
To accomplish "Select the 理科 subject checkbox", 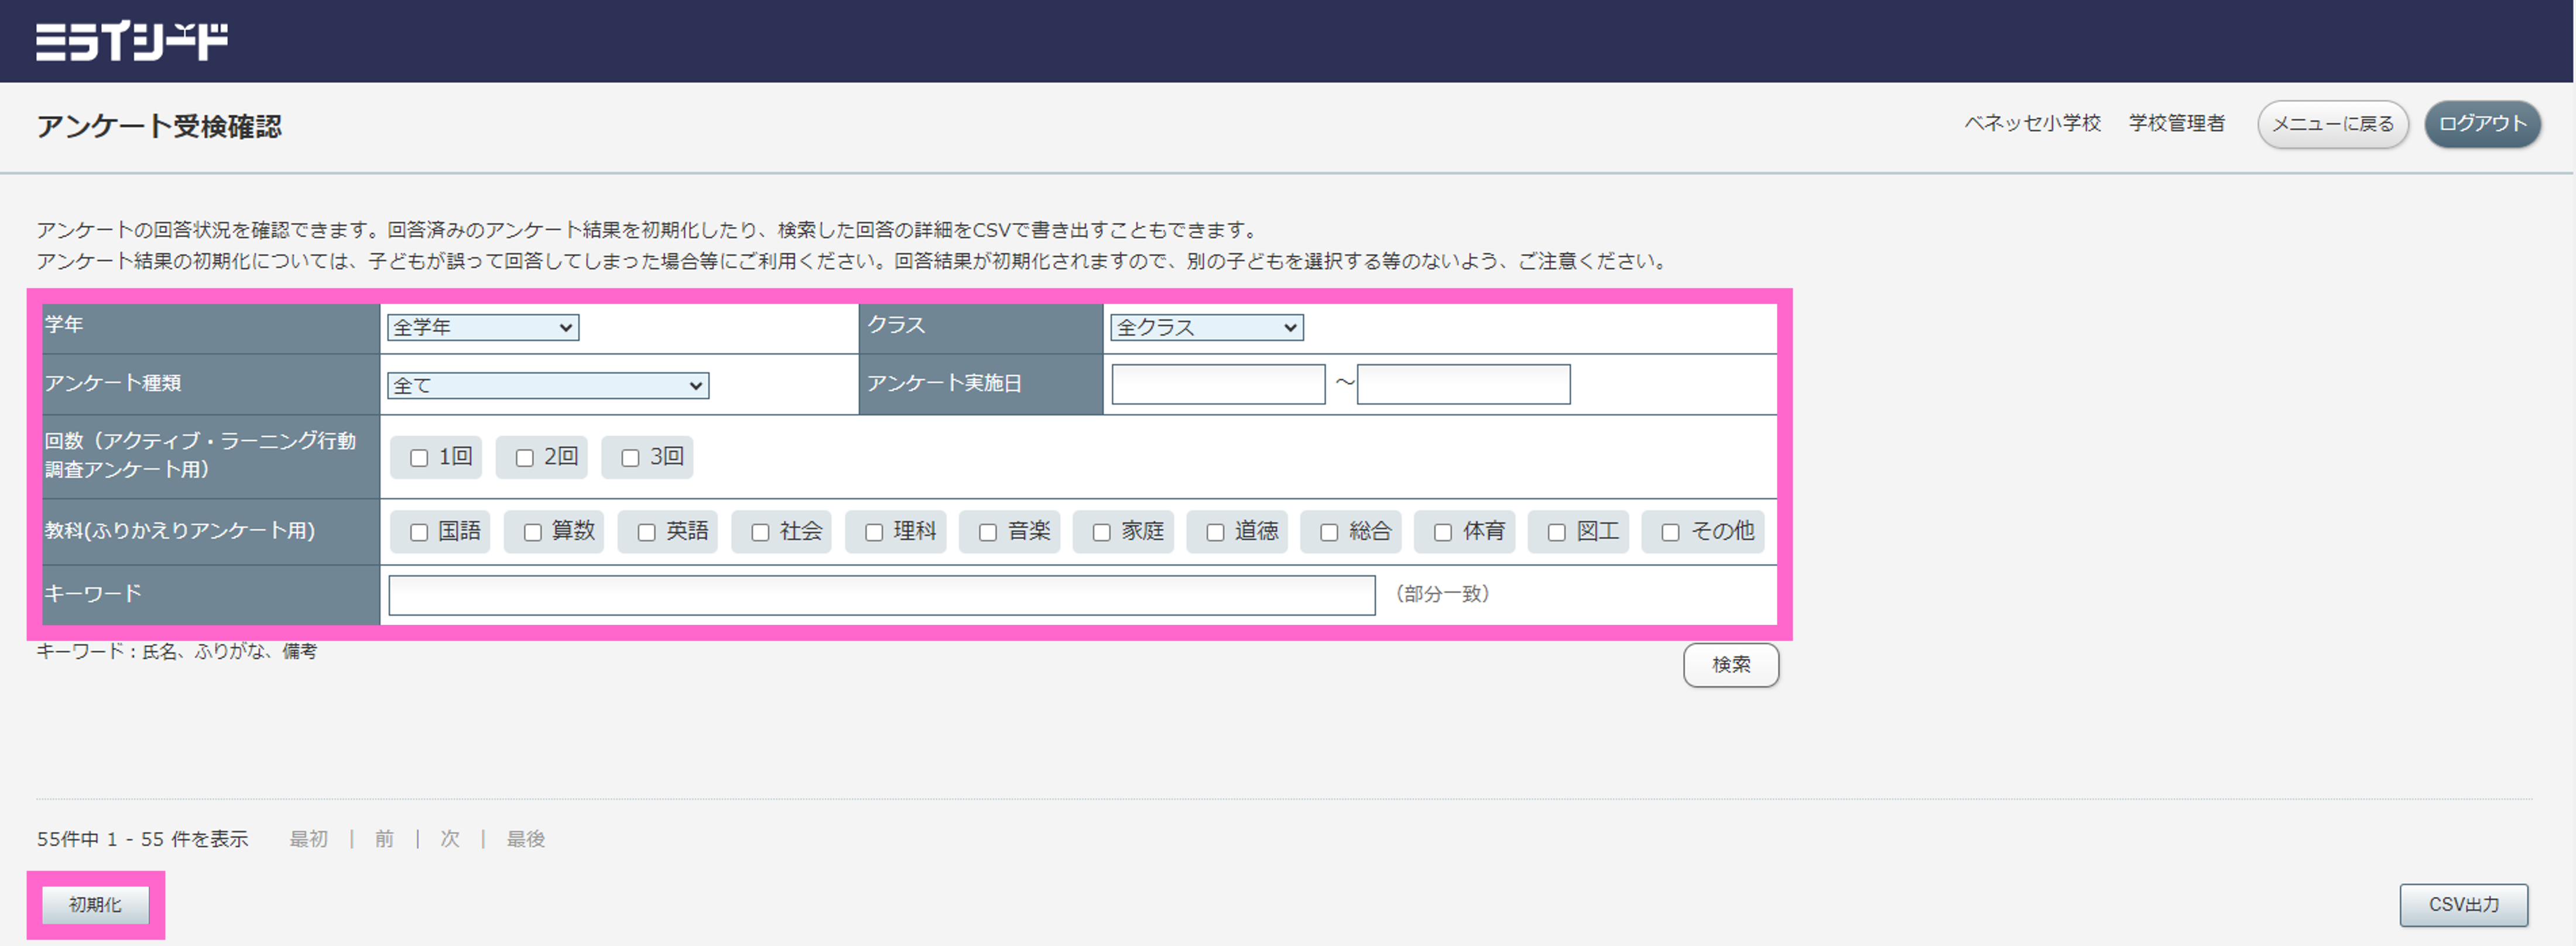I will (874, 532).
